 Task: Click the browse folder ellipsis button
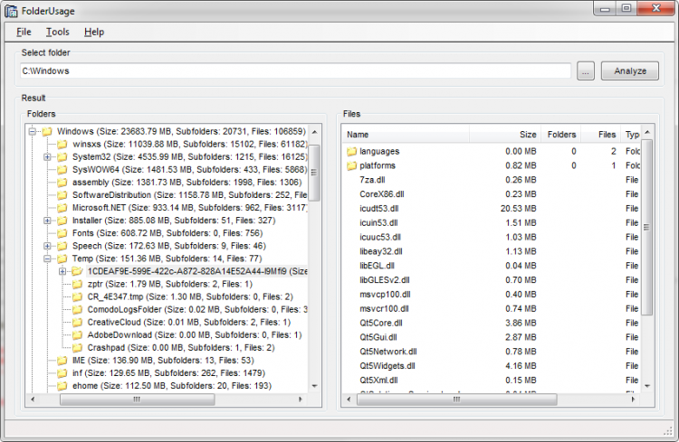pyautogui.click(x=586, y=71)
